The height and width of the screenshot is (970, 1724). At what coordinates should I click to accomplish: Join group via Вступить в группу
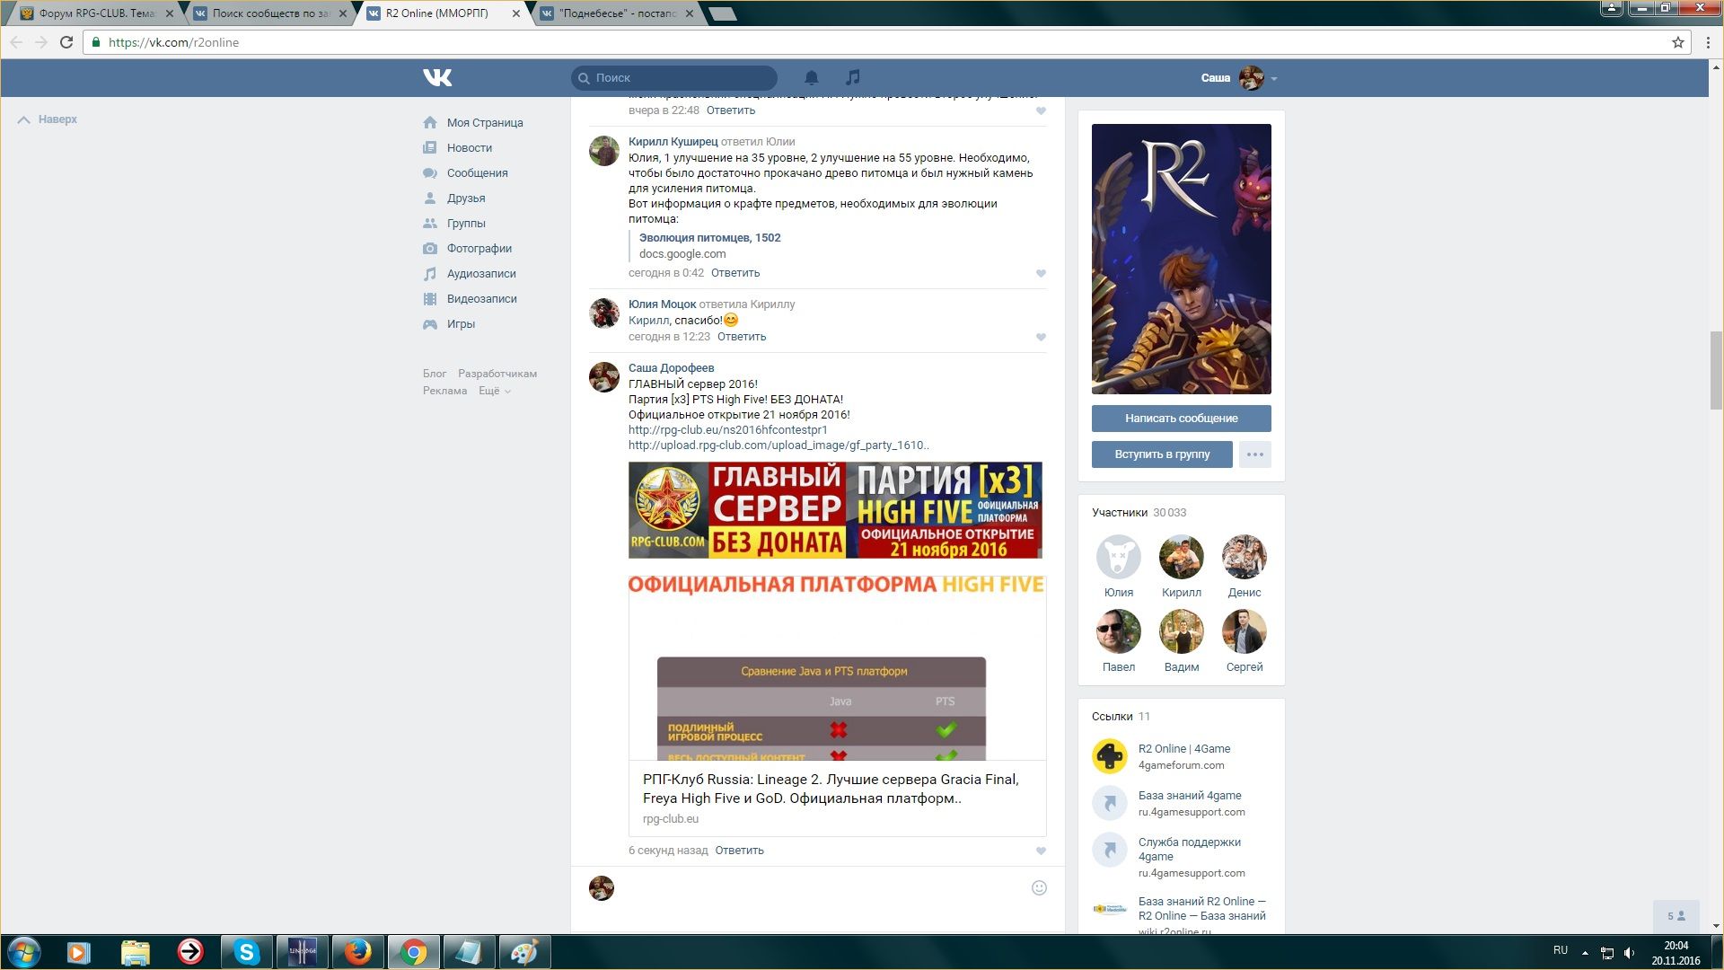tap(1162, 454)
